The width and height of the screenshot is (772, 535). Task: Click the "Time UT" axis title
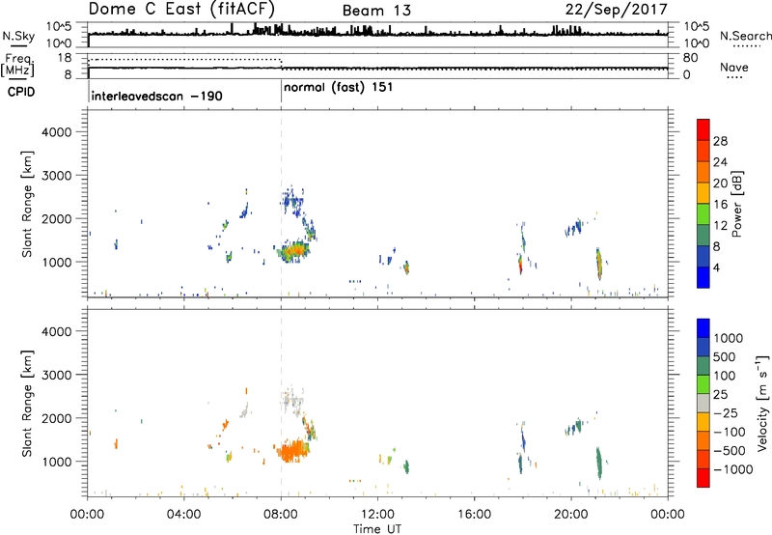[377, 529]
